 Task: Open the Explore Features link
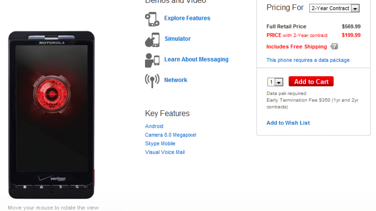pyautogui.click(x=187, y=18)
